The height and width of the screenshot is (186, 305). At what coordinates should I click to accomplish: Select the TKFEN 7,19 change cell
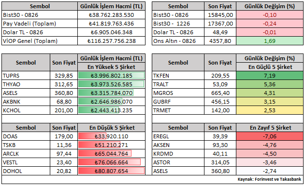270,76
